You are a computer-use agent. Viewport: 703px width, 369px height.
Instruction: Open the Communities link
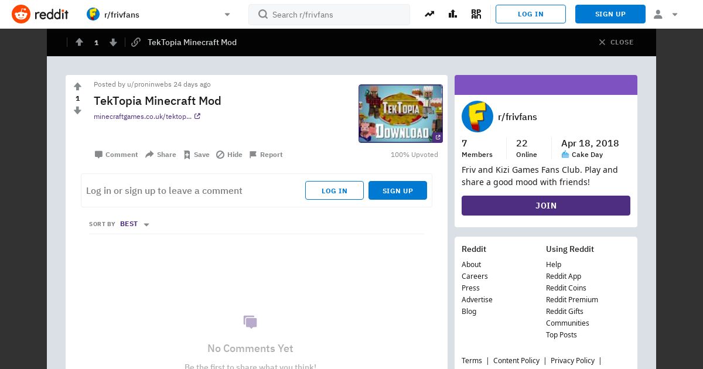tap(568, 323)
